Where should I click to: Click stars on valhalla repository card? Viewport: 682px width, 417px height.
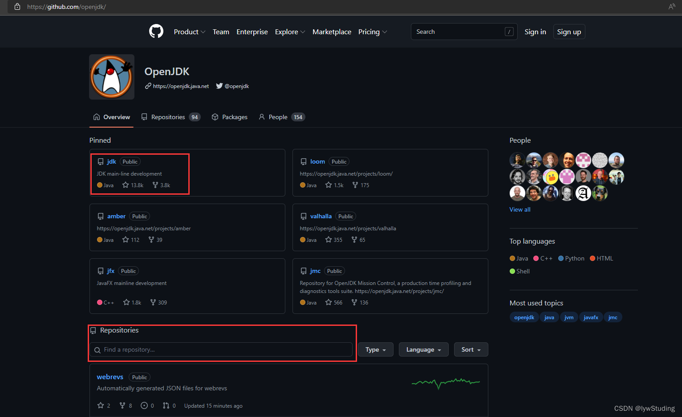tap(334, 240)
